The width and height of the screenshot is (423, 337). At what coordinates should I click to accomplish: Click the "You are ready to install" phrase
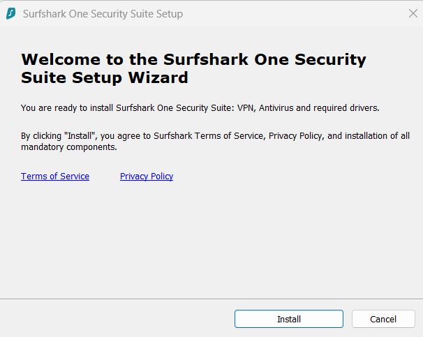click(x=66, y=108)
